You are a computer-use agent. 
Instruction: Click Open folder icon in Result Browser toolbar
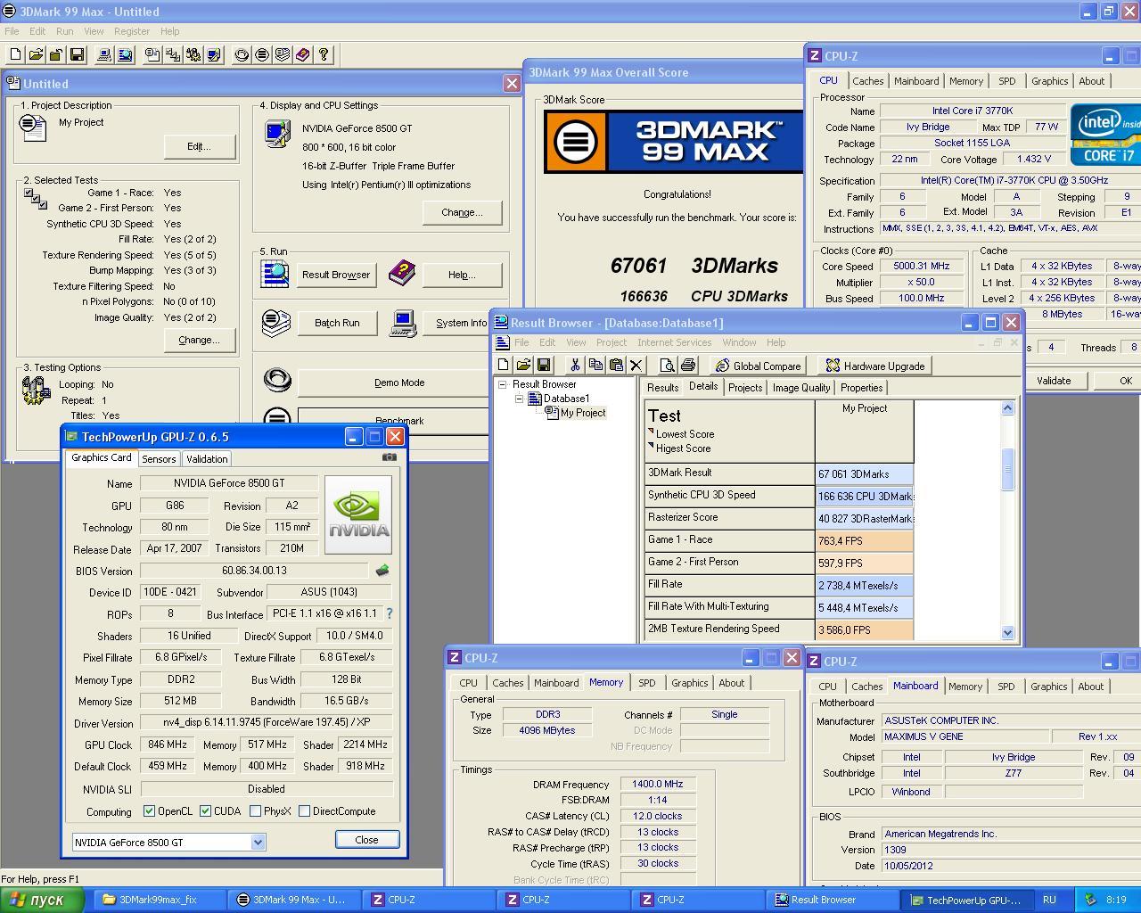[523, 366]
